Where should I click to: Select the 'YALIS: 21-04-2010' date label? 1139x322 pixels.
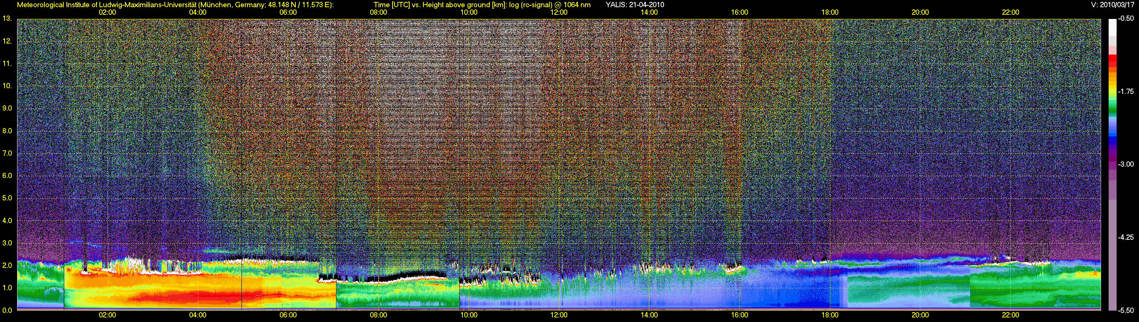click(635, 5)
